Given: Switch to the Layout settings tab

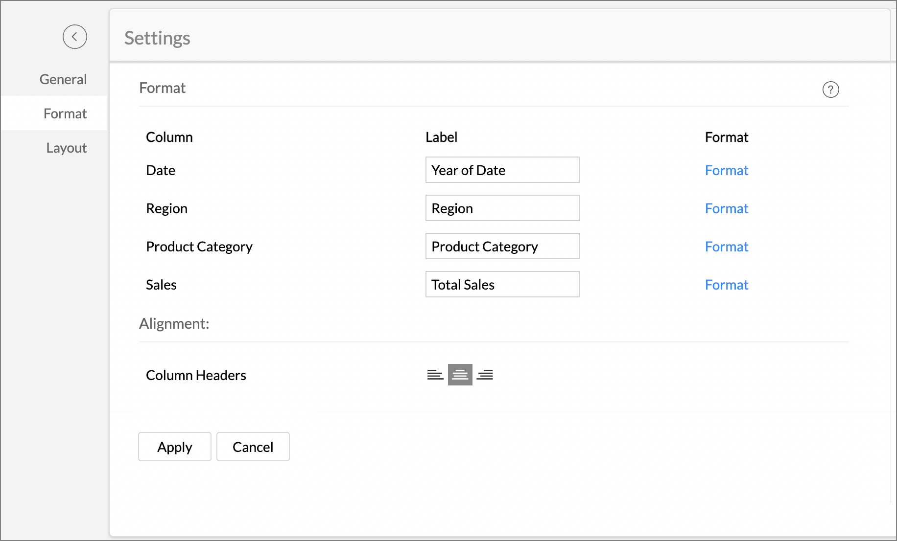Looking at the screenshot, I should point(66,147).
